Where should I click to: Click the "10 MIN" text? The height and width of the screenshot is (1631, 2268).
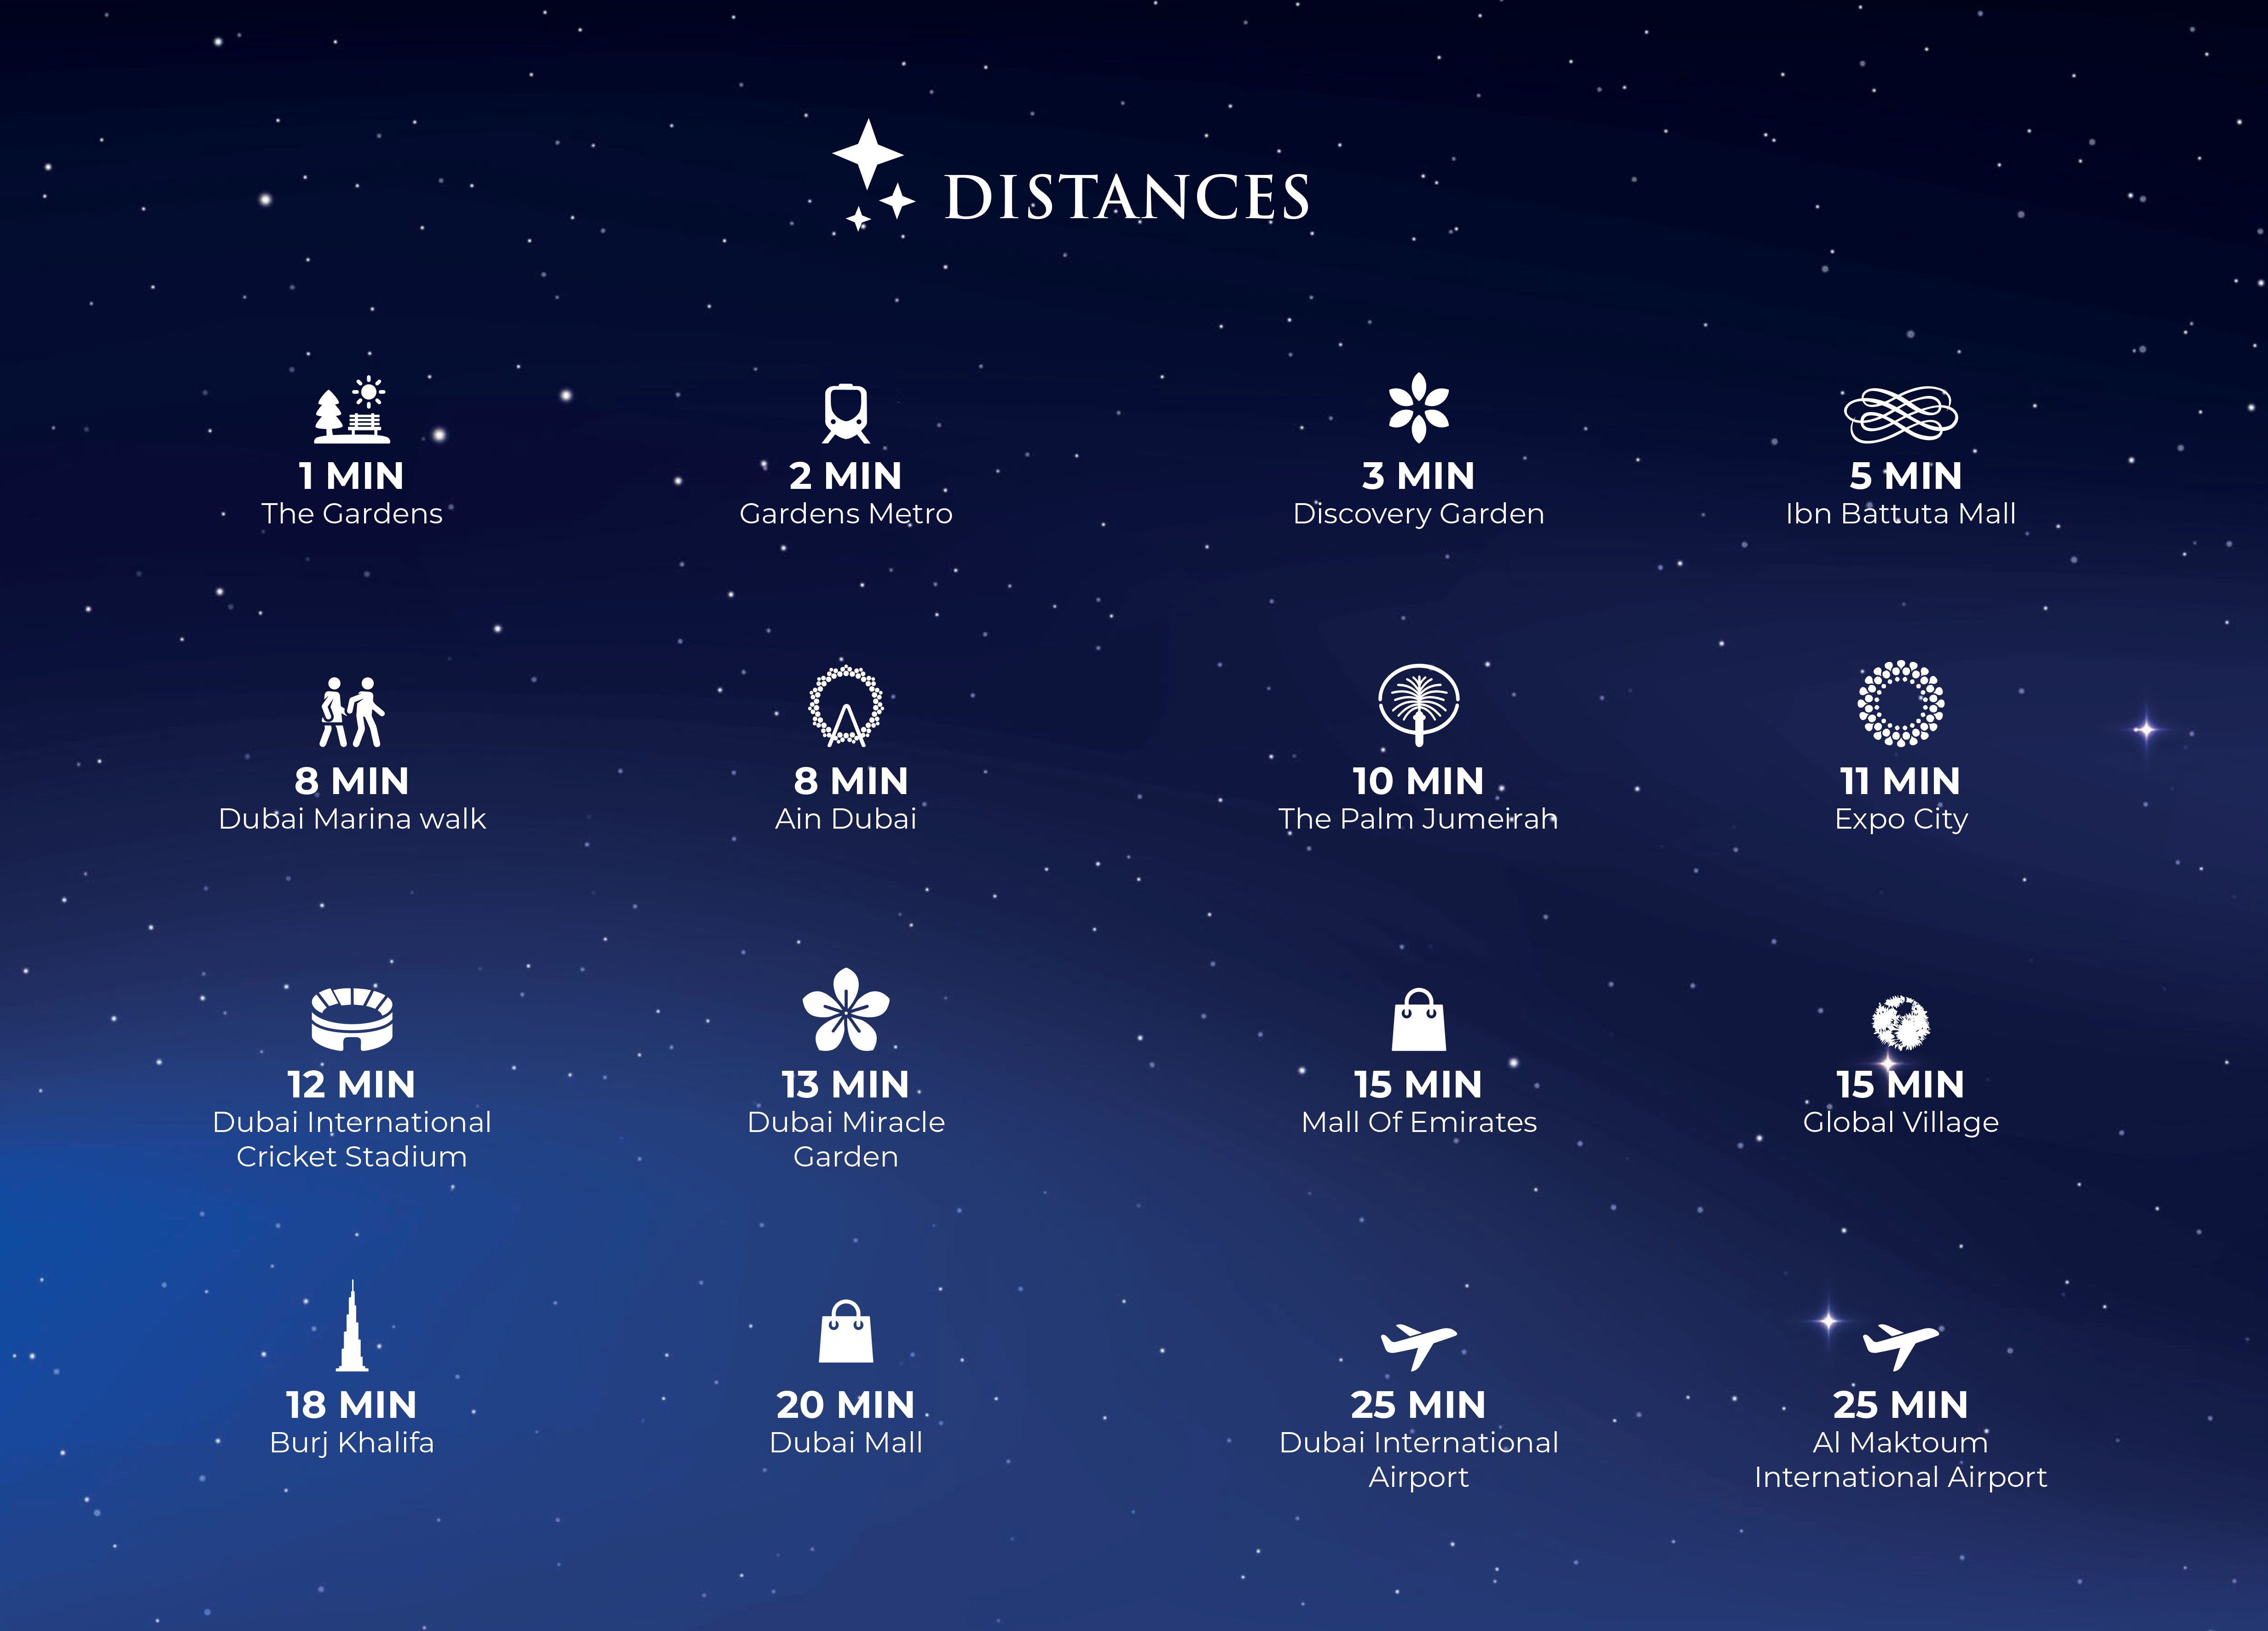pos(1419,781)
